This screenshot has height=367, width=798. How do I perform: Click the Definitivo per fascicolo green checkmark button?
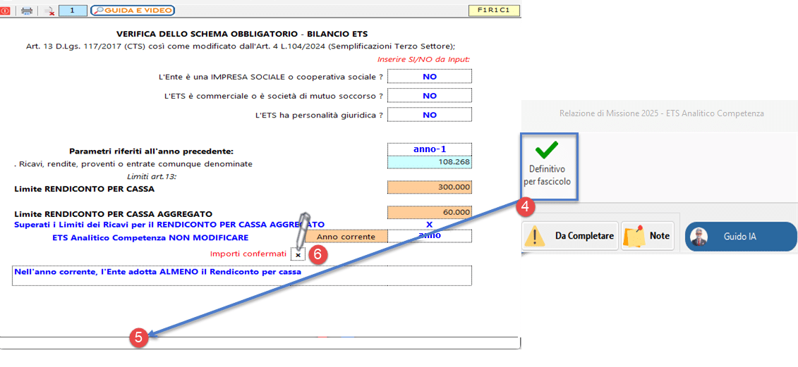tap(549, 166)
